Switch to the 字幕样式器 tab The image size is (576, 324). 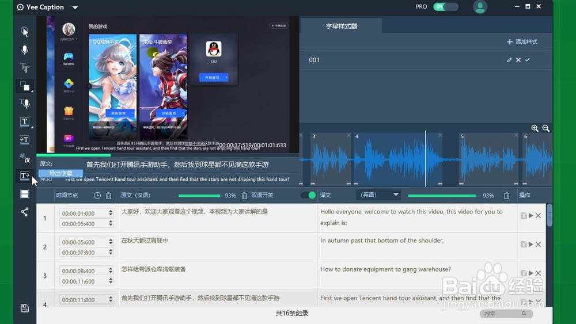tap(341, 26)
